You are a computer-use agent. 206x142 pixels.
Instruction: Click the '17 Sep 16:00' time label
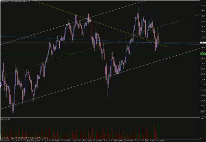[15, 141]
